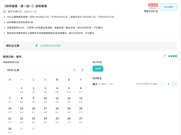181x135 pixels.
Task: Click the 場次時間 label
Action: pos(97,62)
